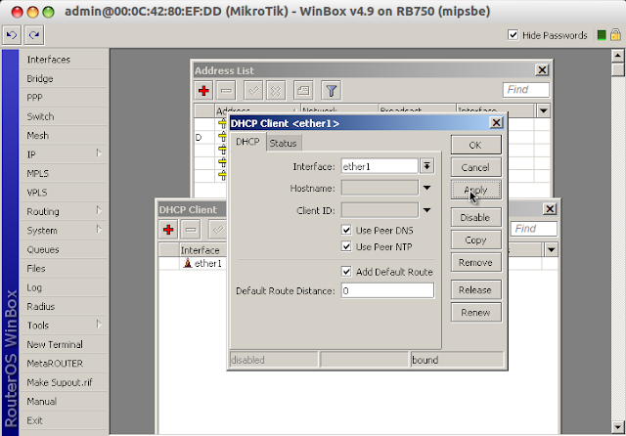The width and height of the screenshot is (626, 436).
Task: Open the Switch menu item
Action: tap(64, 116)
